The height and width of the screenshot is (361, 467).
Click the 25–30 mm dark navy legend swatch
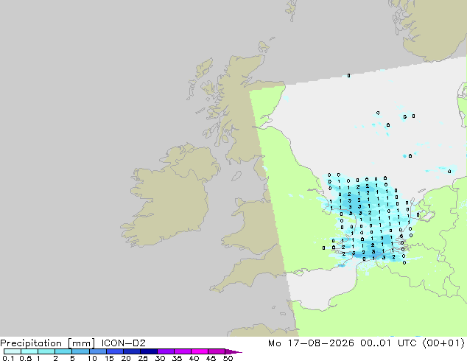click(148, 351)
